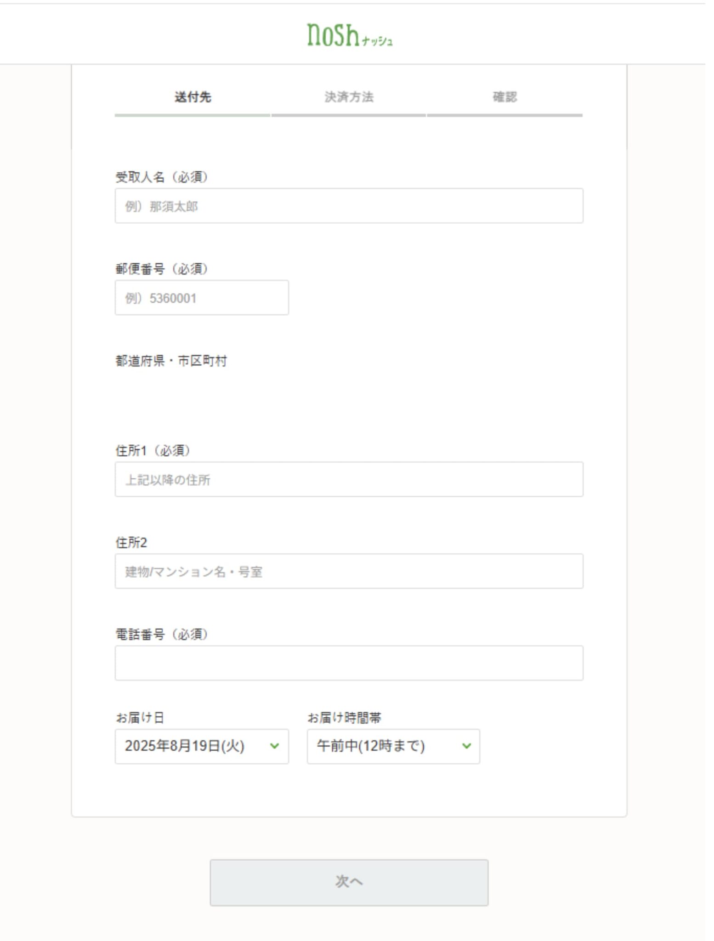Select the 送付先 step tab
The height and width of the screenshot is (941, 714).
[193, 97]
